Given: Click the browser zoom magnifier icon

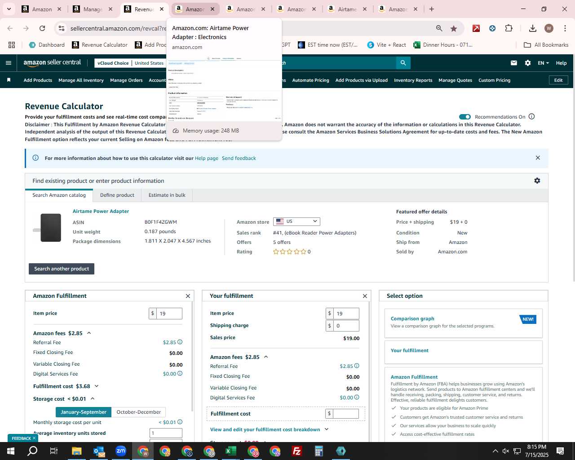Looking at the screenshot, I should tap(439, 28).
